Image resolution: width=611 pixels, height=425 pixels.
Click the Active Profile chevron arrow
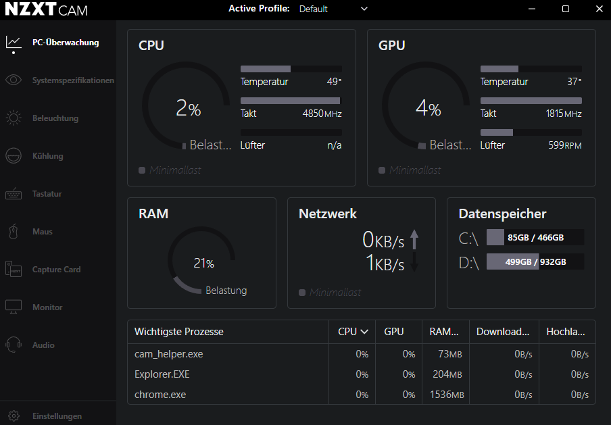tap(364, 9)
